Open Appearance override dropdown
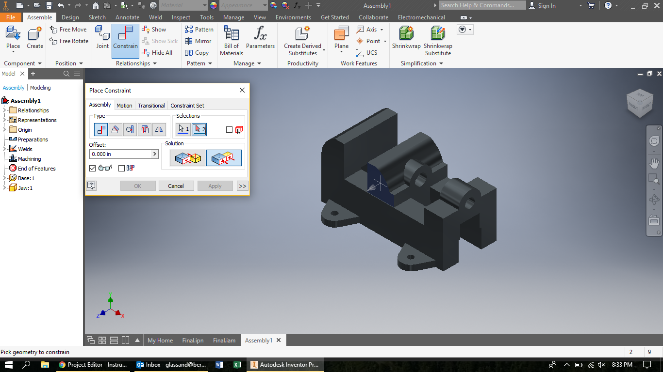The image size is (663, 372). tap(265, 5)
